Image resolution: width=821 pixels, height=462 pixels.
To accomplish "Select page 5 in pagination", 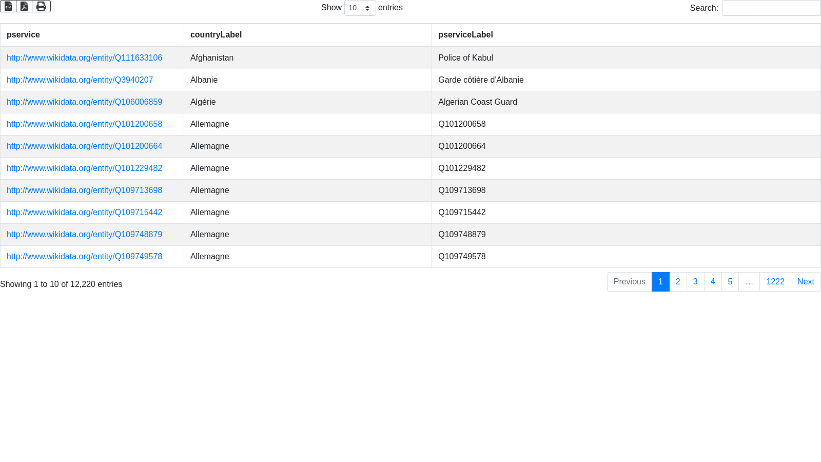I will click(730, 282).
